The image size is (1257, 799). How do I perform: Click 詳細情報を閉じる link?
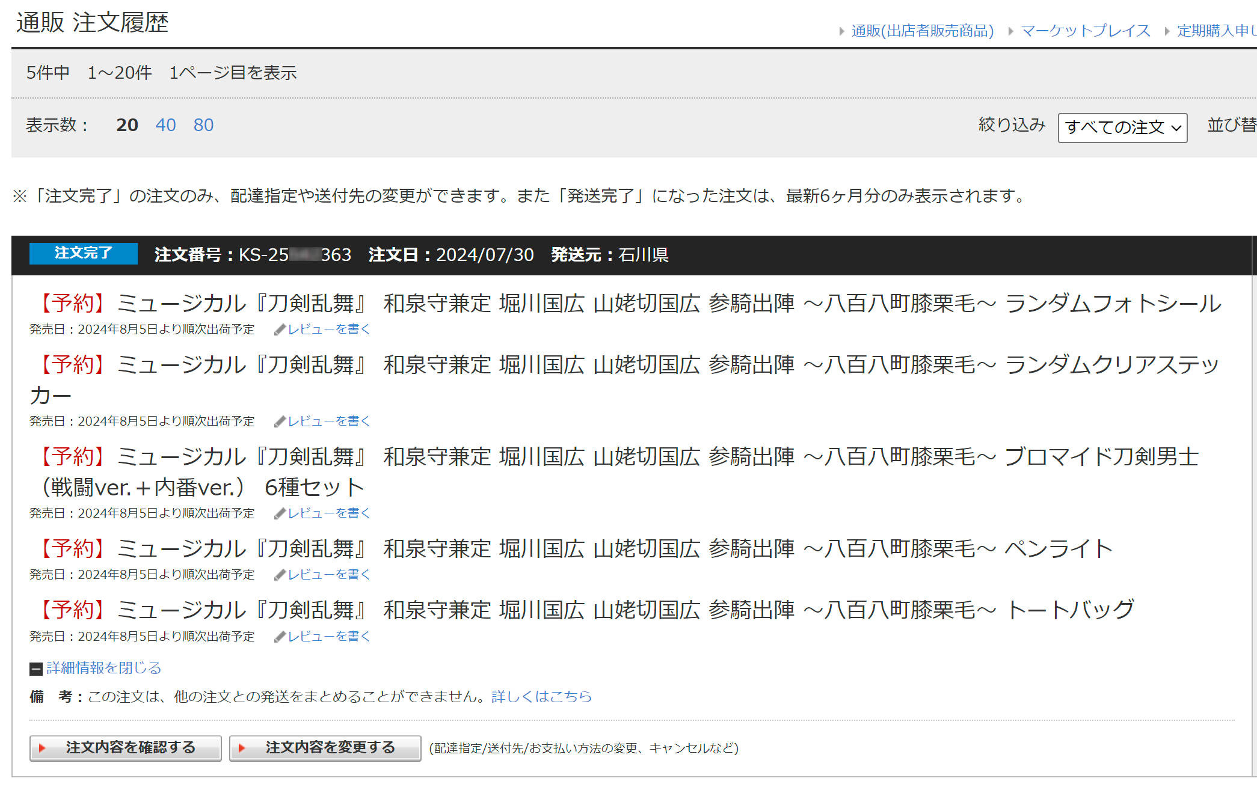[x=104, y=668]
